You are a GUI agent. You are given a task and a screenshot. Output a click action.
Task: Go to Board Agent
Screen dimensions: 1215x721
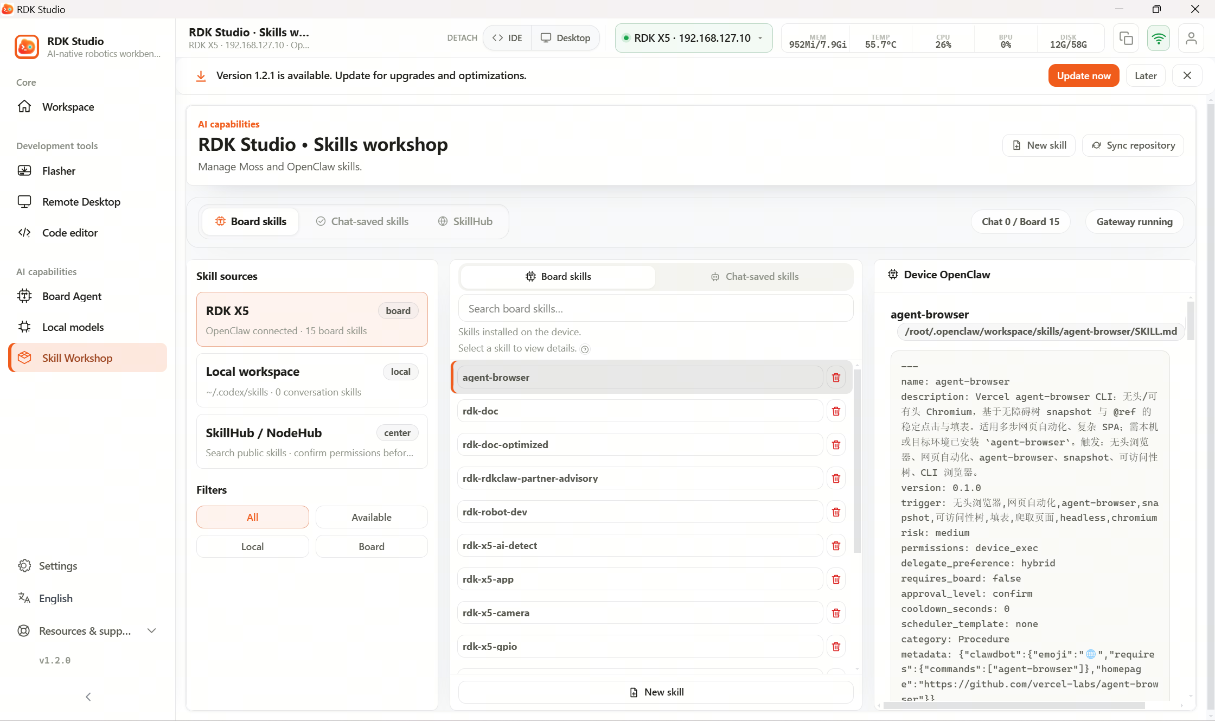(88, 296)
